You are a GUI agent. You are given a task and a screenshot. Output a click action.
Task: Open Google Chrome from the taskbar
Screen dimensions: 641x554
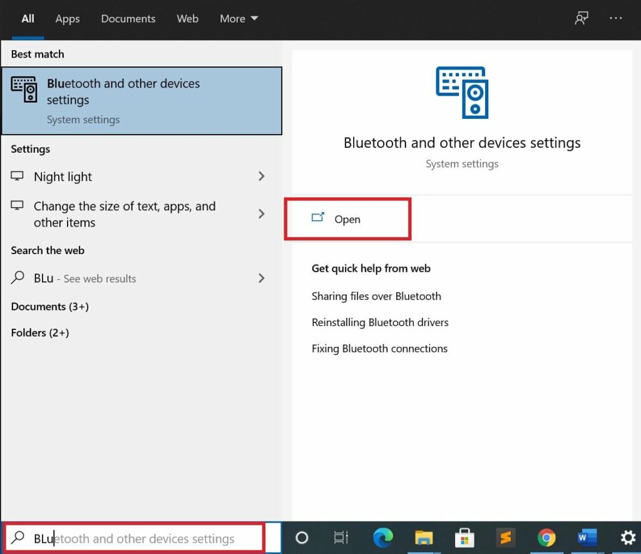pos(546,538)
